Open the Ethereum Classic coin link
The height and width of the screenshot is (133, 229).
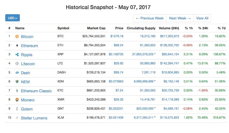point(36,91)
